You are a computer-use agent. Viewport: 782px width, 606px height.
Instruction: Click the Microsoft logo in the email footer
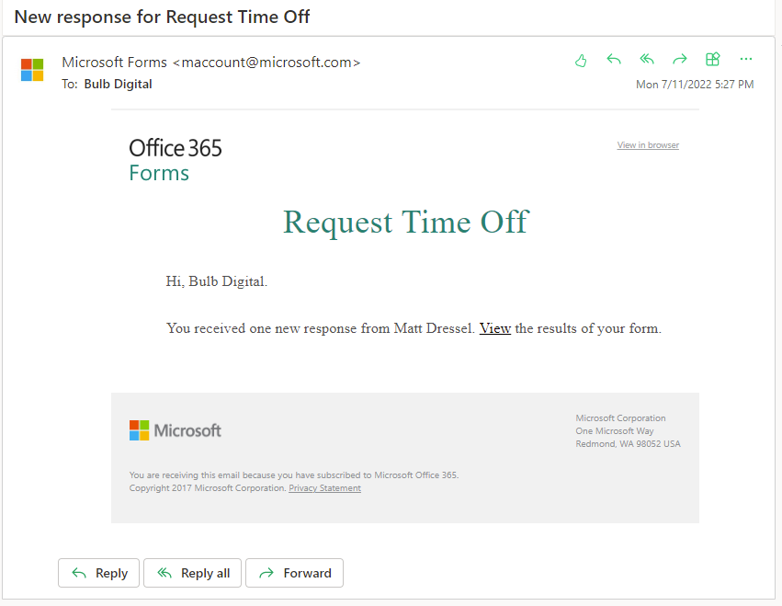pyautogui.click(x=176, y=430)
